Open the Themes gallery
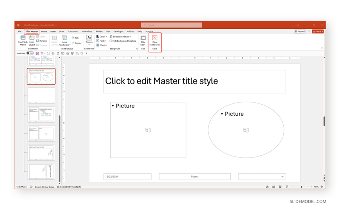 pyautogui.click(x=89, y=40)
